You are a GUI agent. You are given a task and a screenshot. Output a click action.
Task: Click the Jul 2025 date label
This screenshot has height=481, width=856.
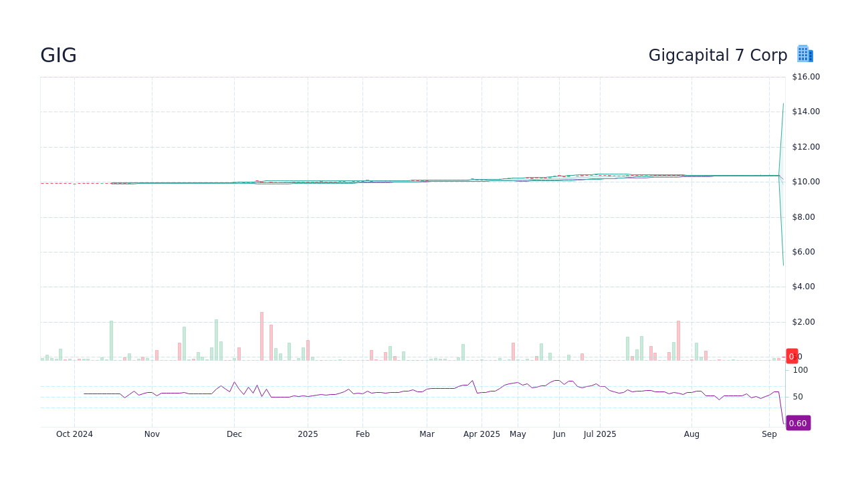pyautogui.click(x=600, y=434)
